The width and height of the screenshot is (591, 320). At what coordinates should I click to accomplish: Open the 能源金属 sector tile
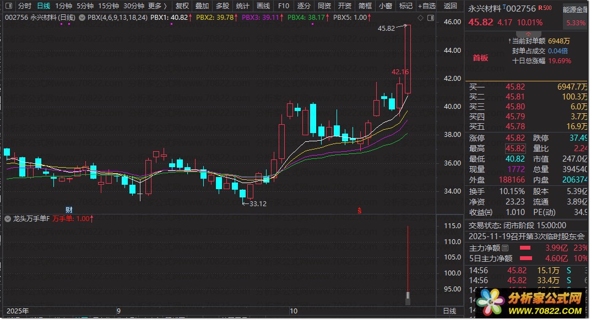click(575, 16)
